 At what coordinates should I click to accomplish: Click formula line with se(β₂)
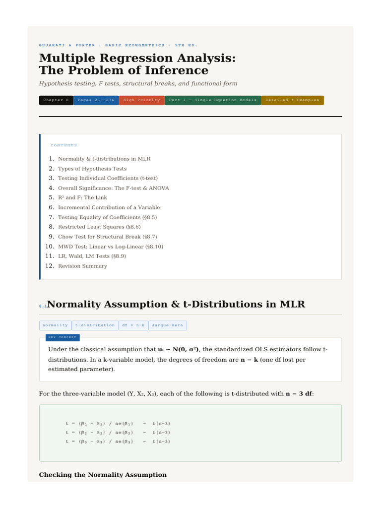coord(118,433)
